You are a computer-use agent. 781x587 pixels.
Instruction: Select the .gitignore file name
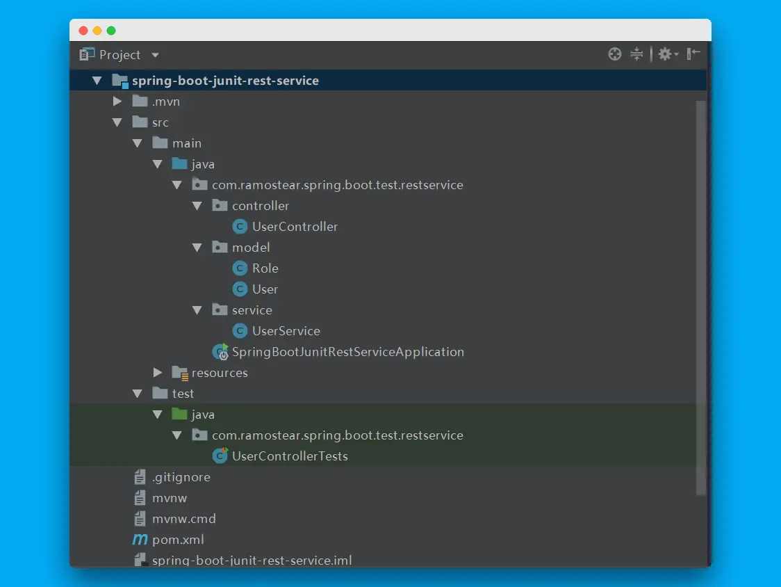(181, 477)
